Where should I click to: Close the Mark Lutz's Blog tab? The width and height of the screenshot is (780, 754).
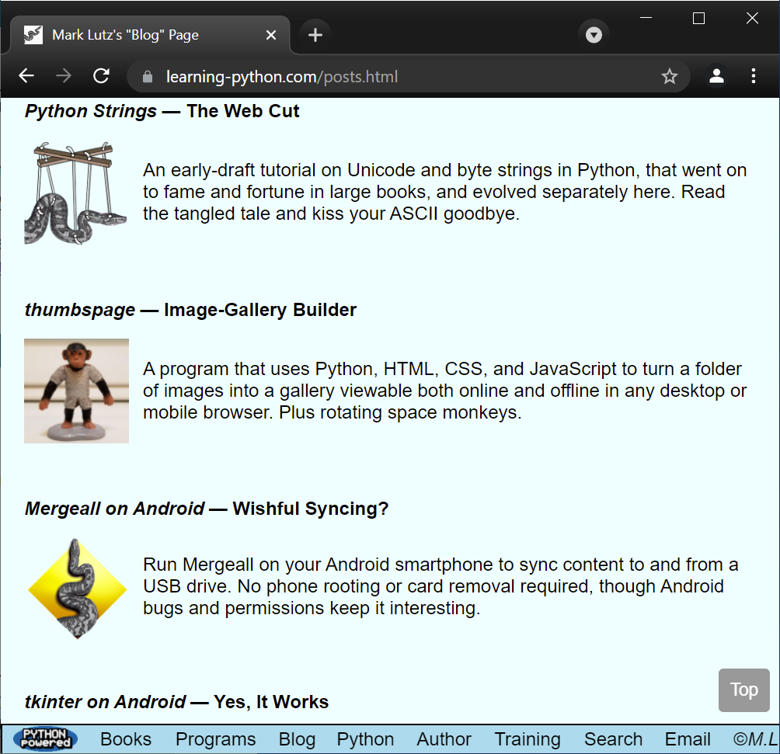271,35
